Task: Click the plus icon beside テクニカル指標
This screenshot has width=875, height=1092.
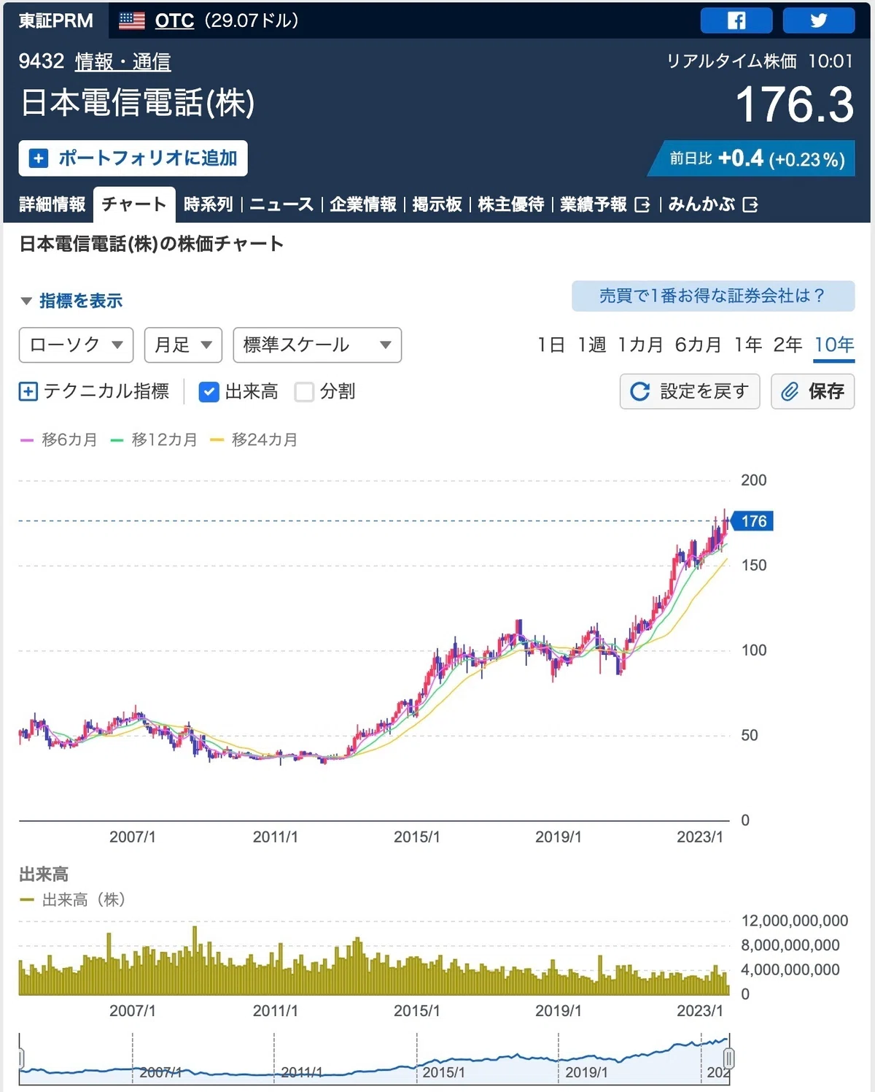Action: 28,392
